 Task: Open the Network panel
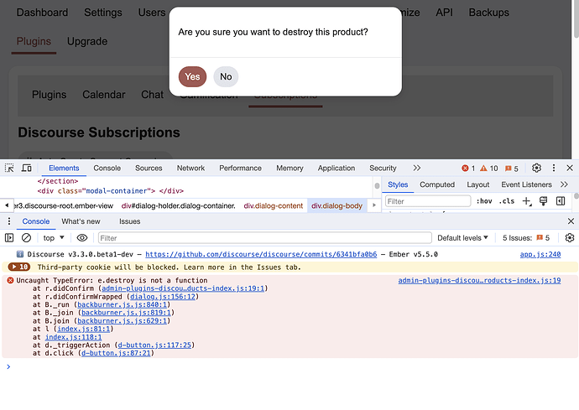click(190, 169)
